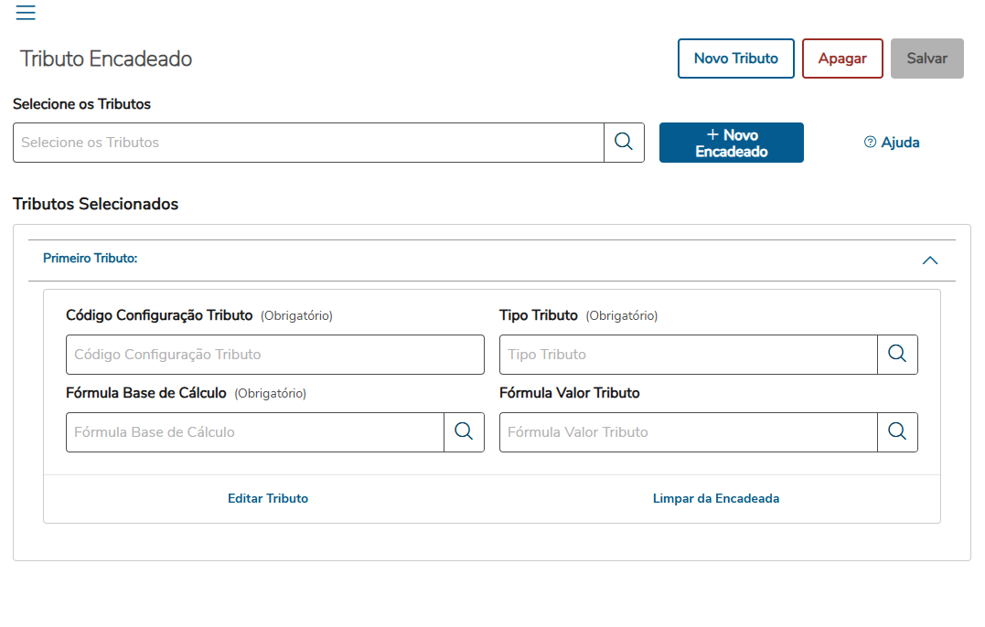Collapse the Primeiro Tributo section chevron

[x=930, y=260]
